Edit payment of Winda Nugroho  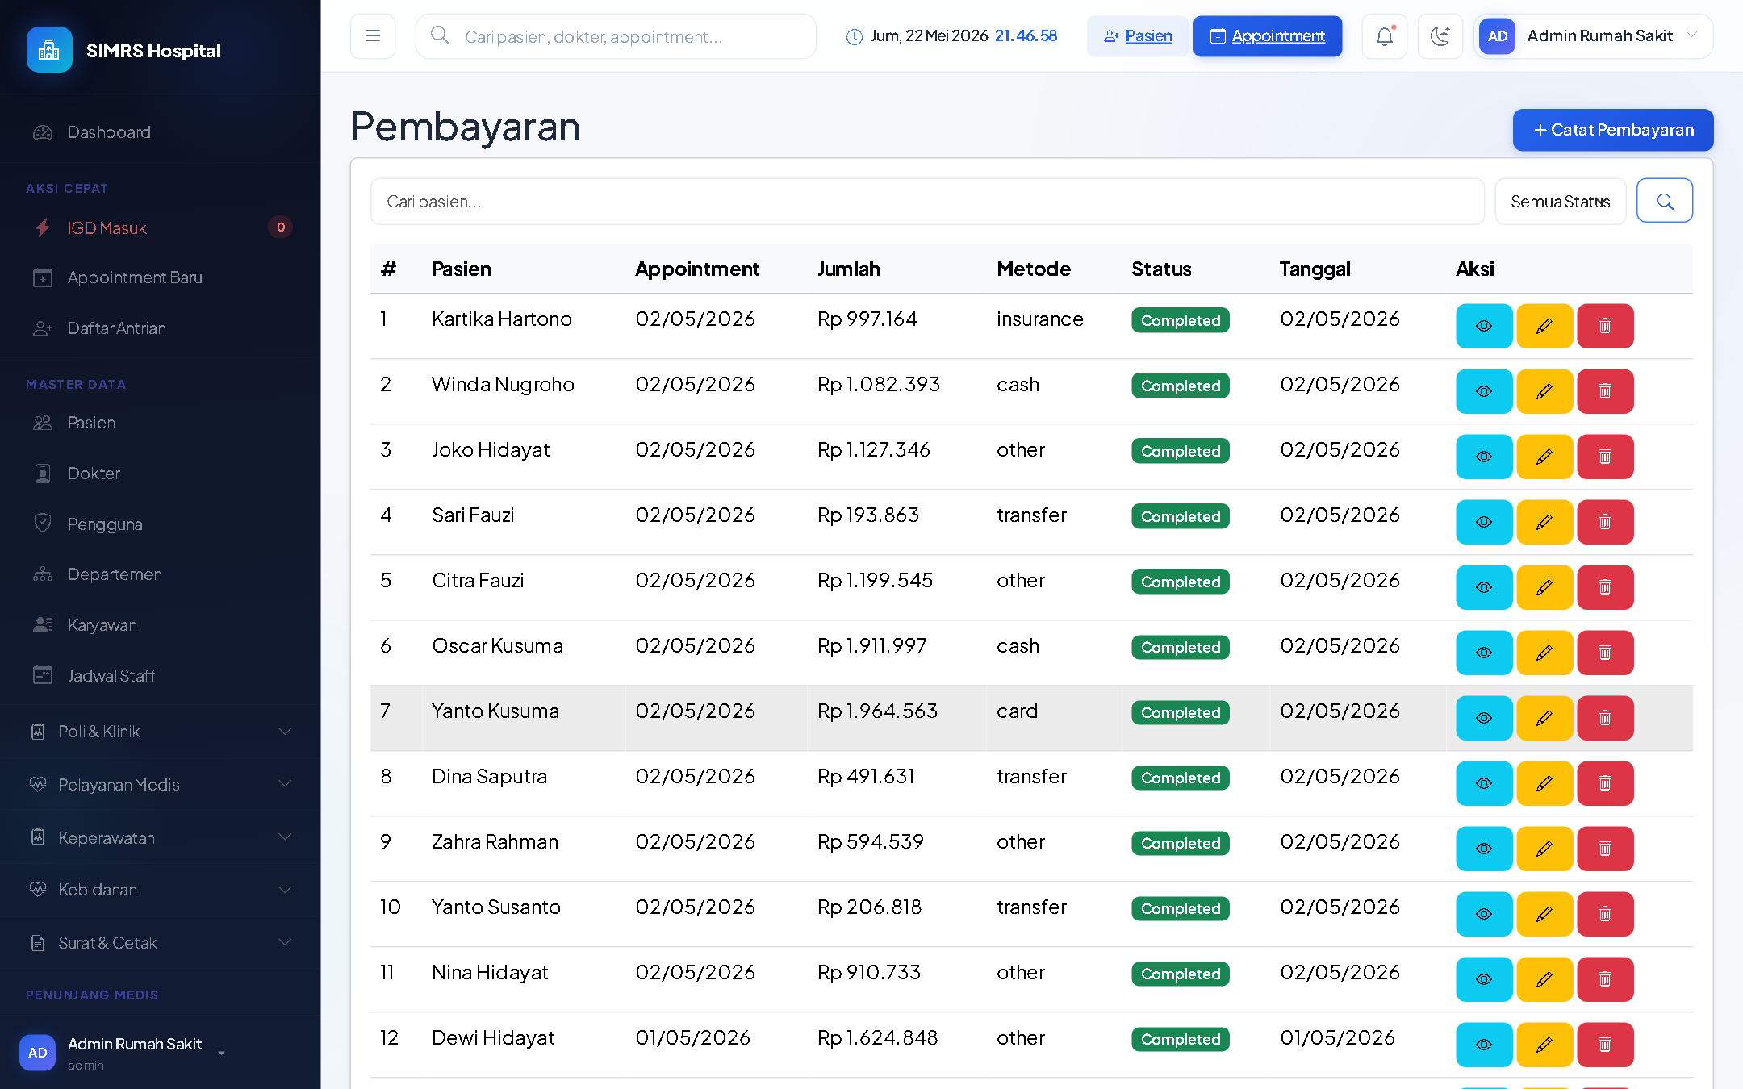click(1544, 391)
